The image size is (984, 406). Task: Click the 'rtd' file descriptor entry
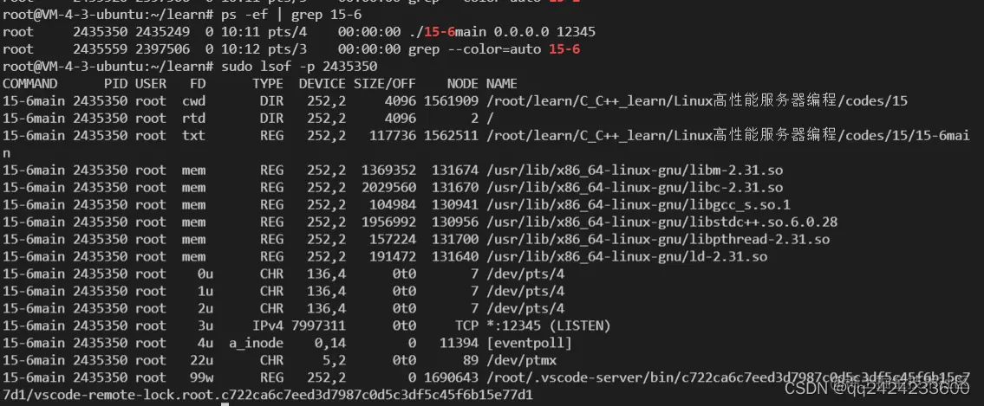coord(194,119)
